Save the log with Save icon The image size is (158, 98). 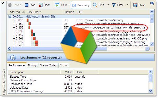coord(135,5)
